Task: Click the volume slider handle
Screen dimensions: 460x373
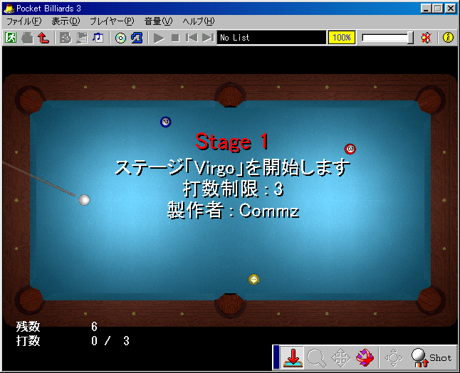Action: [x=410, y=38]
